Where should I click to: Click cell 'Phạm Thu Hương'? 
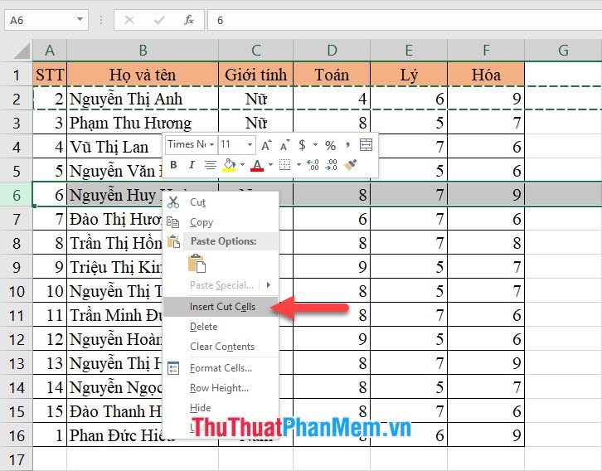tap(143, 123)
